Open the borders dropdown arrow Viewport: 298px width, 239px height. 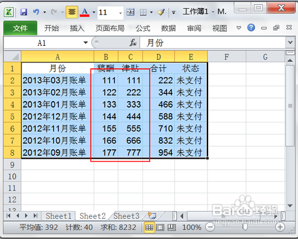(x=151, y=12)
